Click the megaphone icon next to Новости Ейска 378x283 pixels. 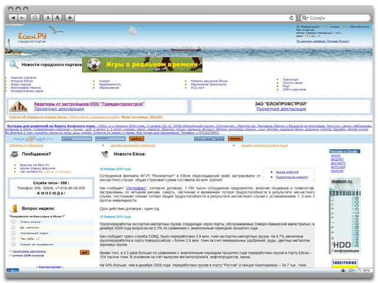tap(105, 154)
